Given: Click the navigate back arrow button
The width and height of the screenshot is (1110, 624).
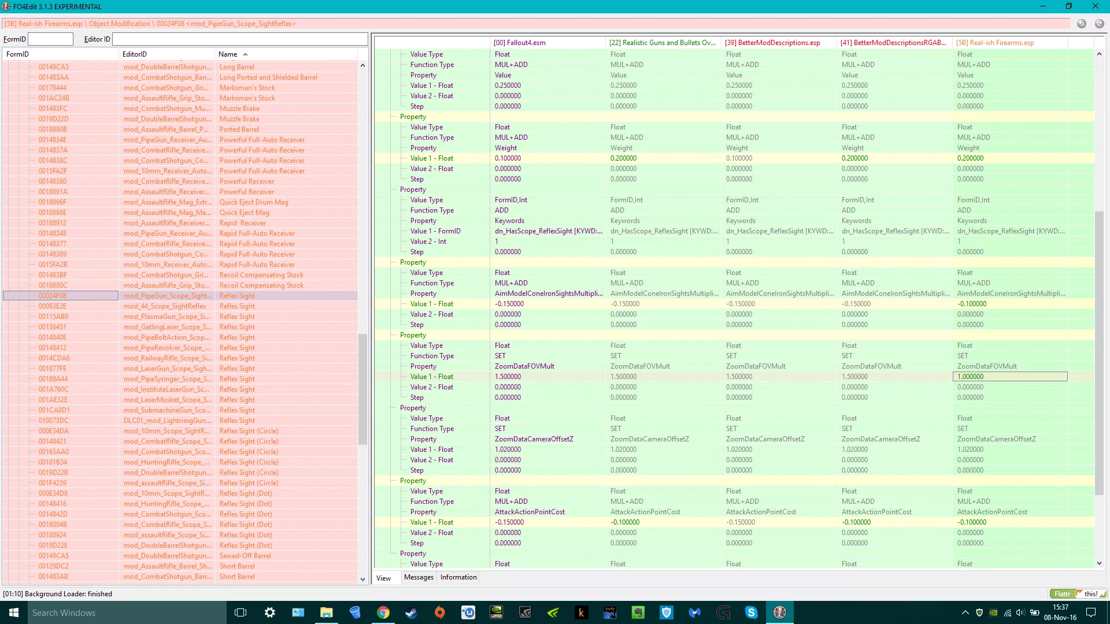Looking at the screenshot, I should point(1082,24).
